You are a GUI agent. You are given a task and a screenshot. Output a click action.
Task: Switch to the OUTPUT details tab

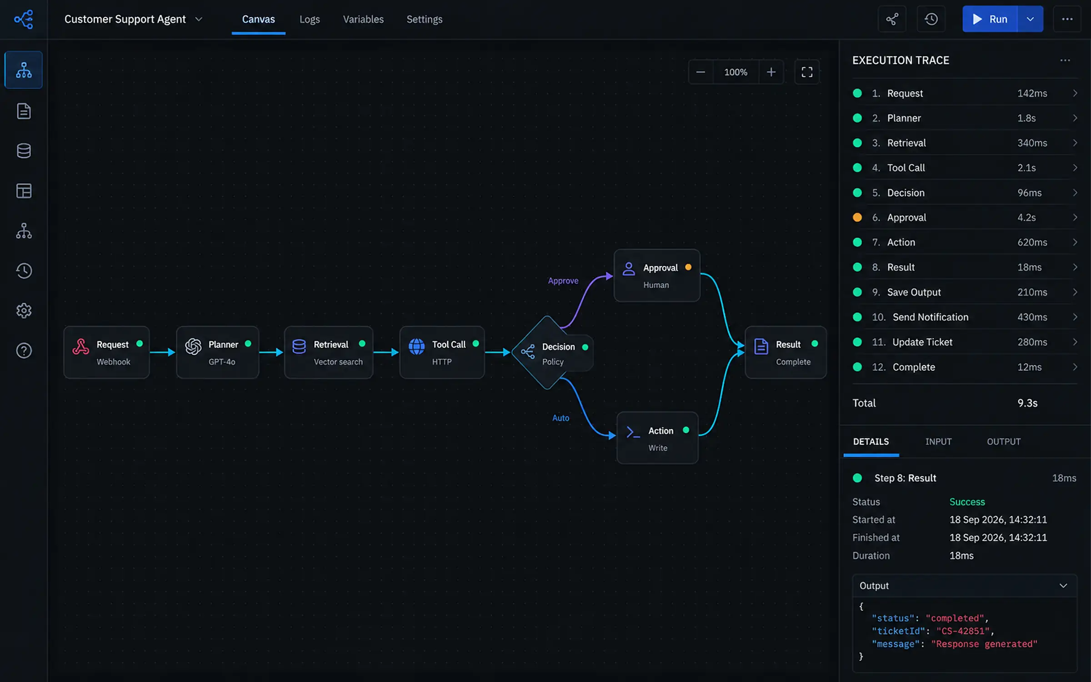1004,442
